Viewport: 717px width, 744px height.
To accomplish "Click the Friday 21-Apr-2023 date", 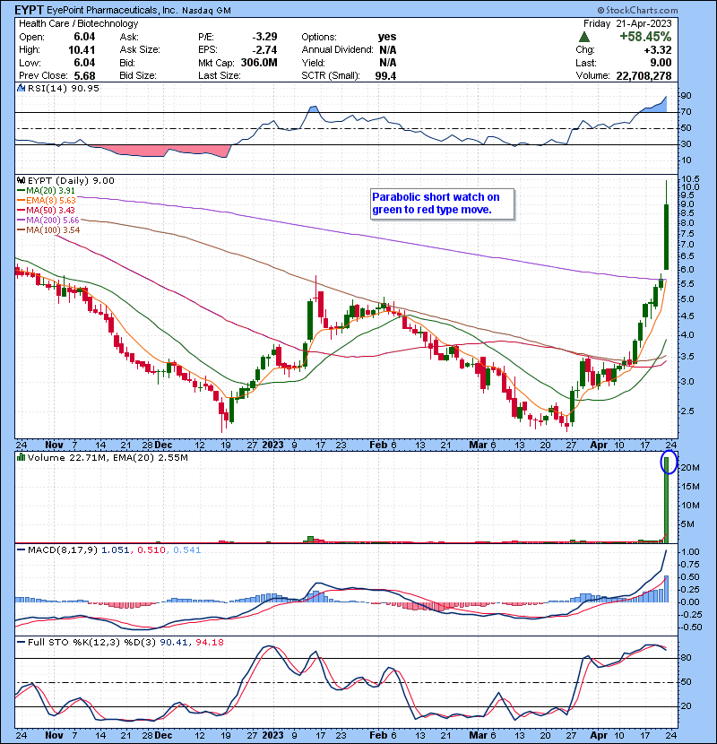I will [627, 23].
